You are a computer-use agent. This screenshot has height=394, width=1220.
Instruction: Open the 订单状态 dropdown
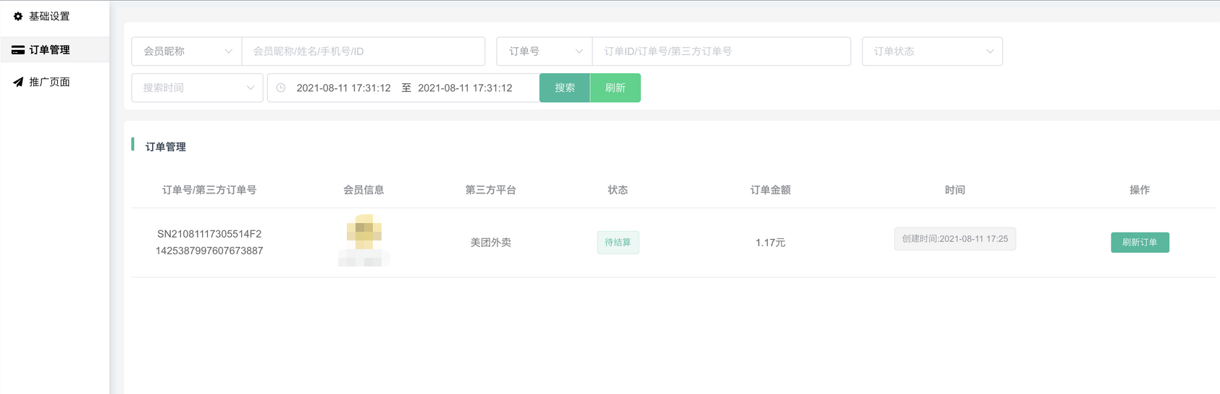click(933, 51)
